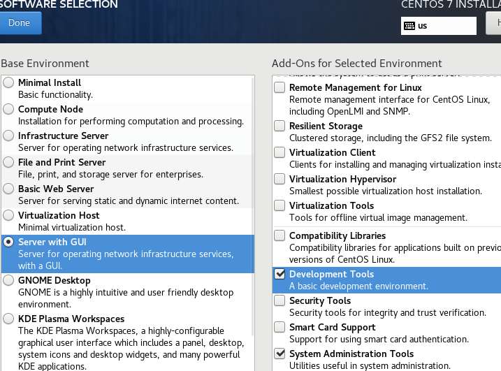The height and width of the screenshot is (371, 501).
Task: Tick the Smart Card Support checkbox
Action: pos(279,328)
